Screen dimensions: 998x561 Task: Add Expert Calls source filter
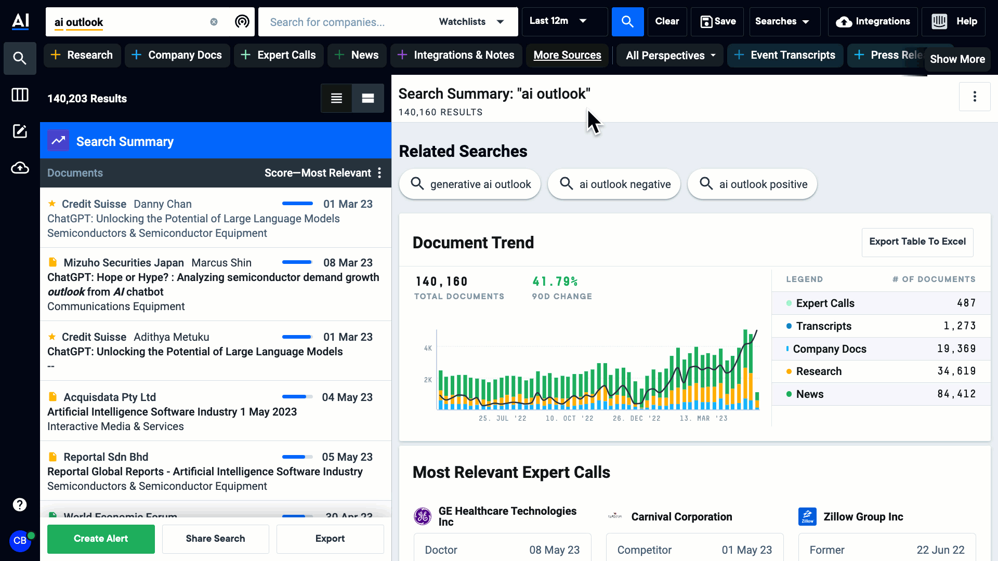pos(279,55)
